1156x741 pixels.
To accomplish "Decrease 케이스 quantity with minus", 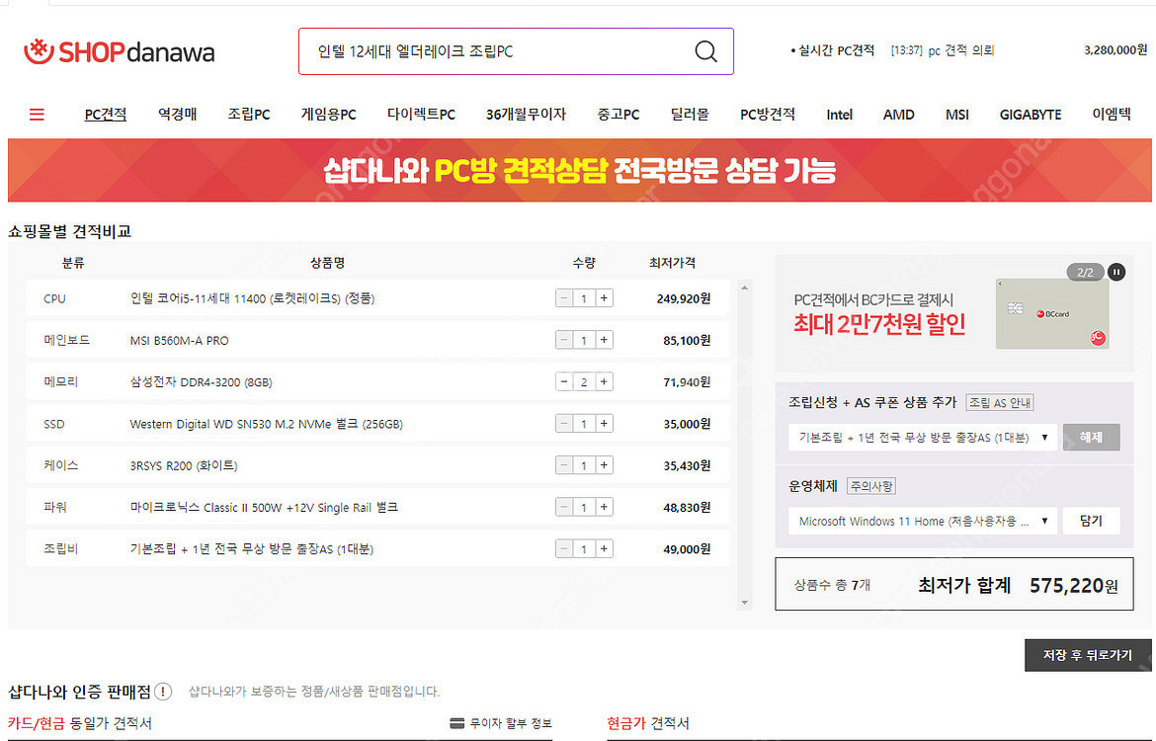I will [x=564, y=465].
